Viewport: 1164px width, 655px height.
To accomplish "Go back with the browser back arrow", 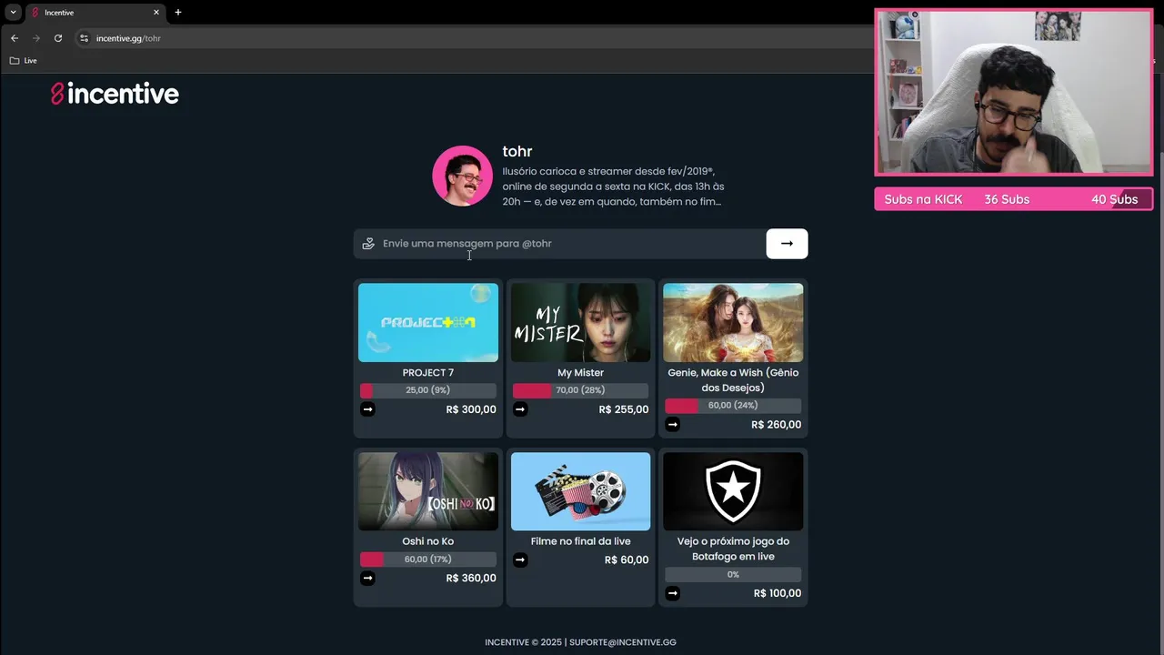I will (x=14, y=38).
